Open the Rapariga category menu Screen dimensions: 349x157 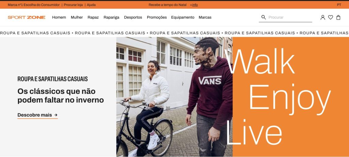pos(111,17)
